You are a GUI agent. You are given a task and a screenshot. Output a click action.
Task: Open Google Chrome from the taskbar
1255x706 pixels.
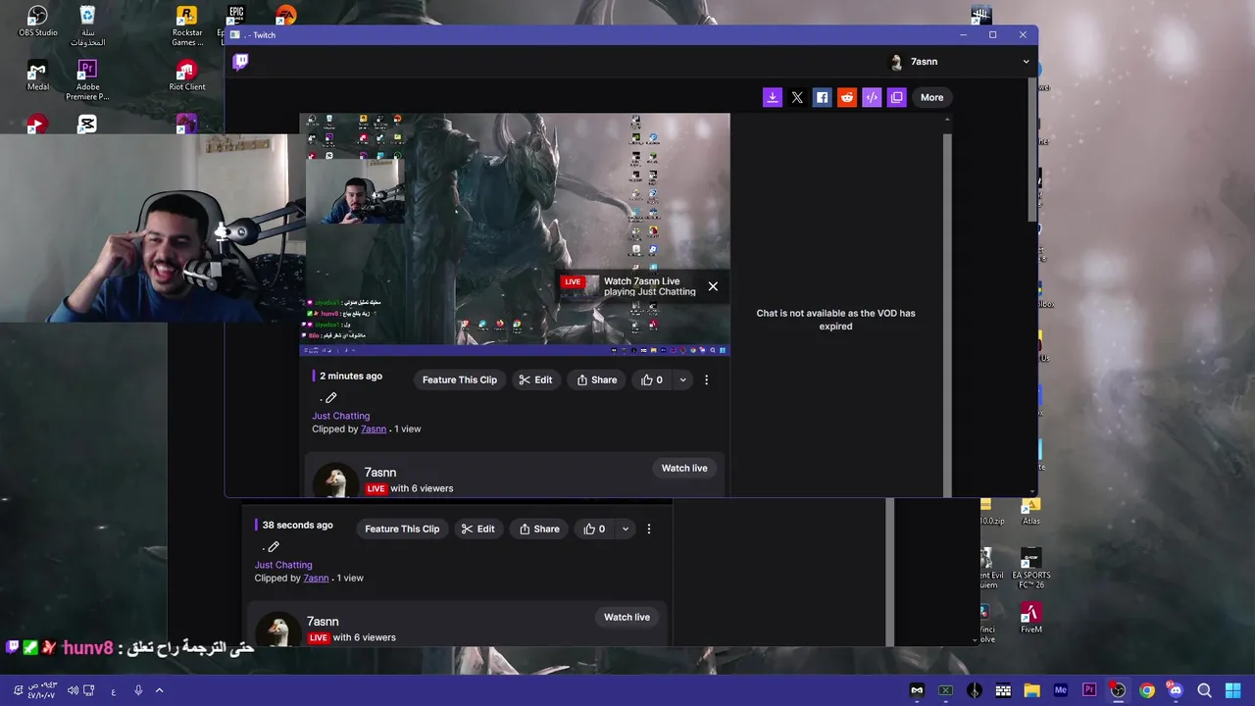(x=1146, y=690)
